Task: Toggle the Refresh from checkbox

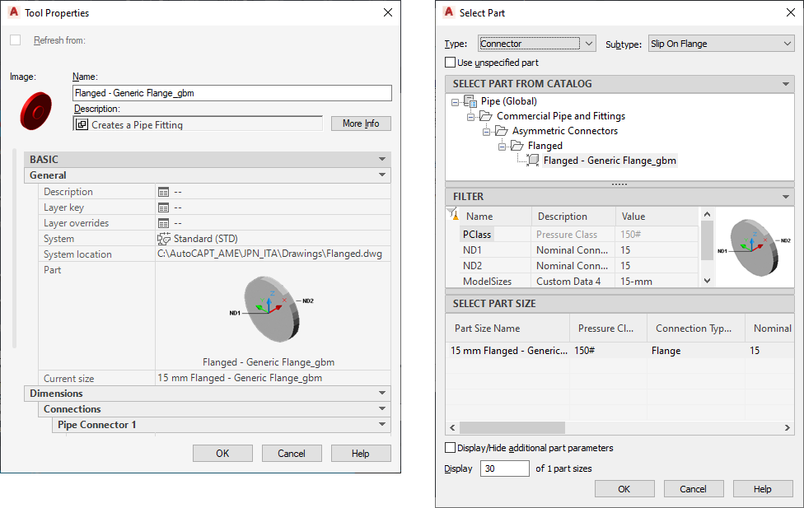Action: pyautogui.click(x=16, y=40)
